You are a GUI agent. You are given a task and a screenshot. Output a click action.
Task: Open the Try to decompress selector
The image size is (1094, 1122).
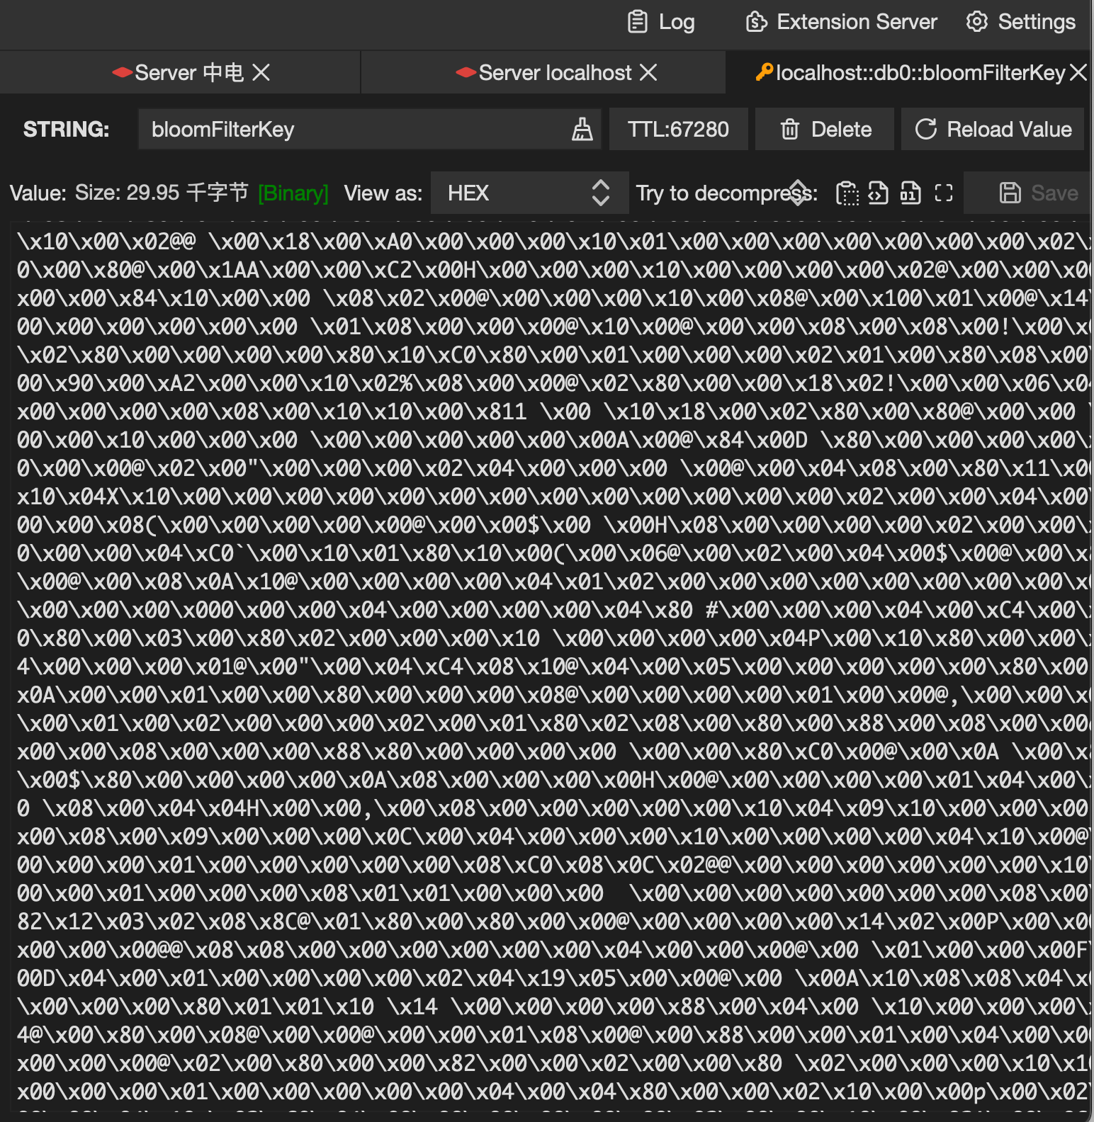tap(798, 193)
